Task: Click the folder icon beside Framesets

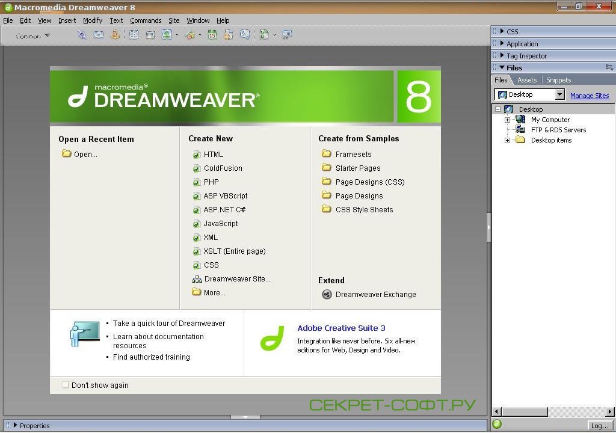Action: point(327,153)
